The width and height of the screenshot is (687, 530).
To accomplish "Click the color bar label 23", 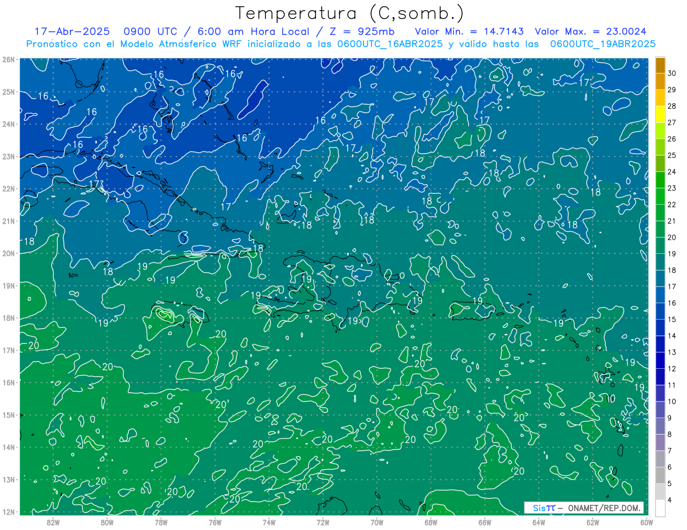I will pyautogui.click(x=672, y=188).
